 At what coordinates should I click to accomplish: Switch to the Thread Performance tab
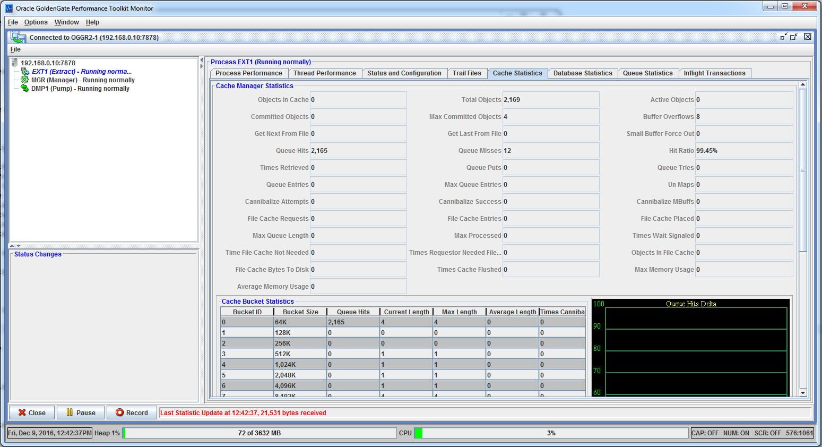(x=325, y=73)
